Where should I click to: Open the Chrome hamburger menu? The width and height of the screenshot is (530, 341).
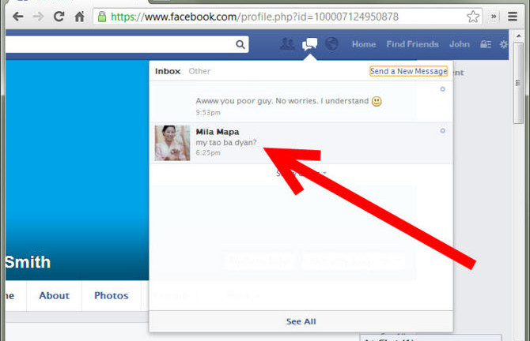[x=513, y=17]
